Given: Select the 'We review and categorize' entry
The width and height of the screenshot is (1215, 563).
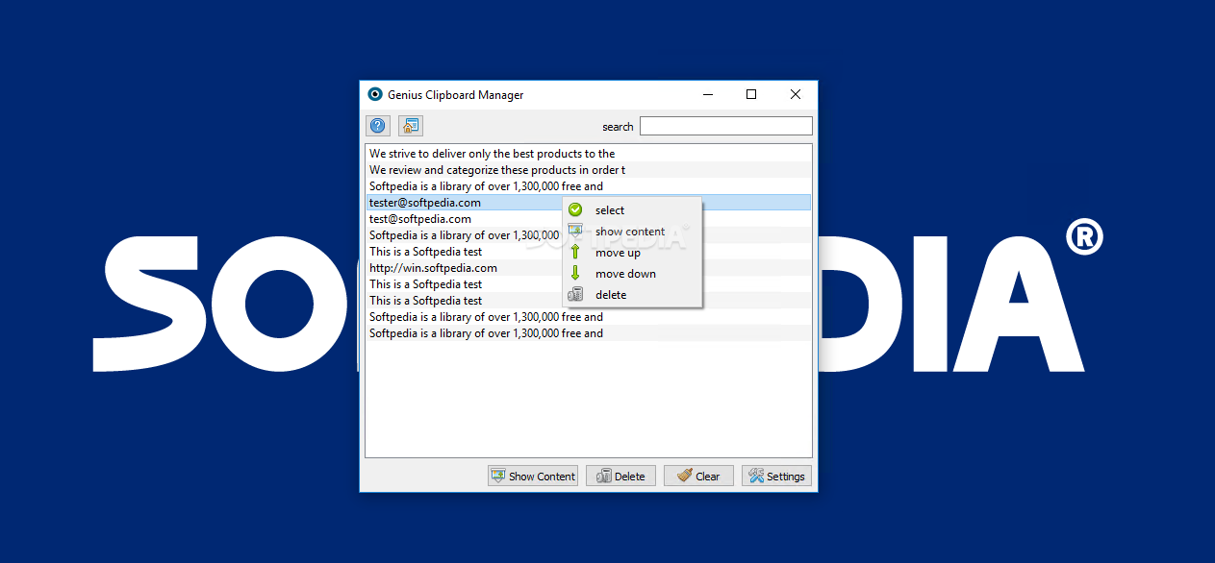Looking at the screenshot, I should (x=589, y=170).
